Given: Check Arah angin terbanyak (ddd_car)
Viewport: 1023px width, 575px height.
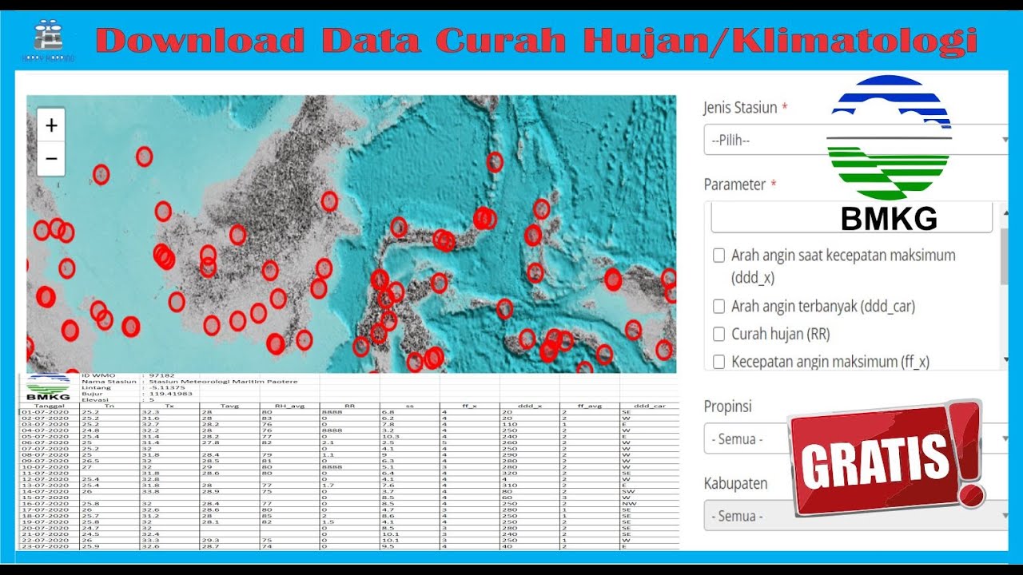Looking at the screenshot, I should pyautogui.click(x=718, y=306).
